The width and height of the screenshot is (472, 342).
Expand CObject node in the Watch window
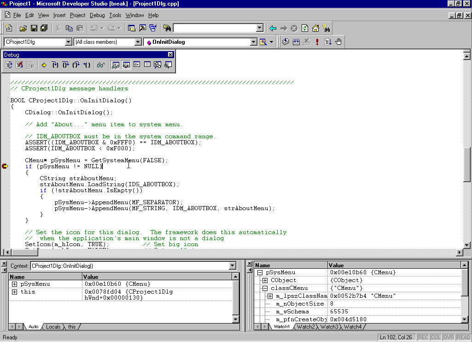click(x=265, y=280)
